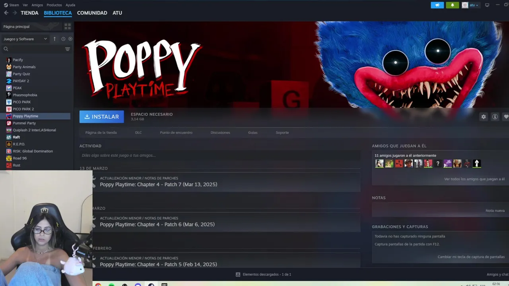Click Cambiar mi tecla de captura link

[x=471, y=257]
